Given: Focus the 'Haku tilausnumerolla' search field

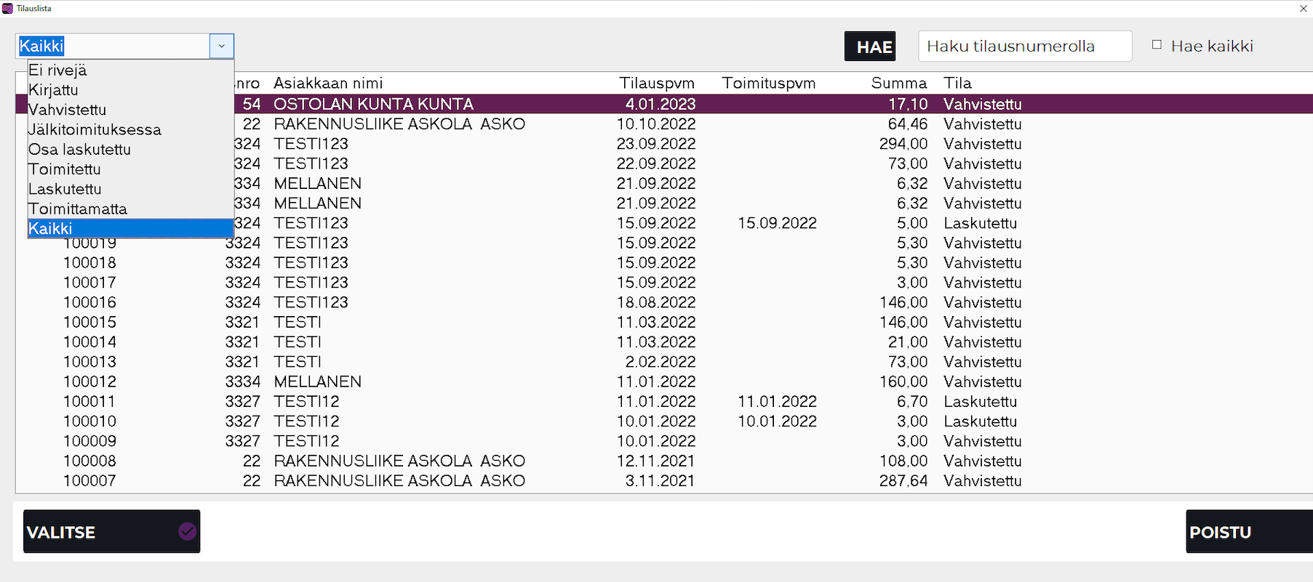Looking at the screenshot, I should click(1024, 47).
